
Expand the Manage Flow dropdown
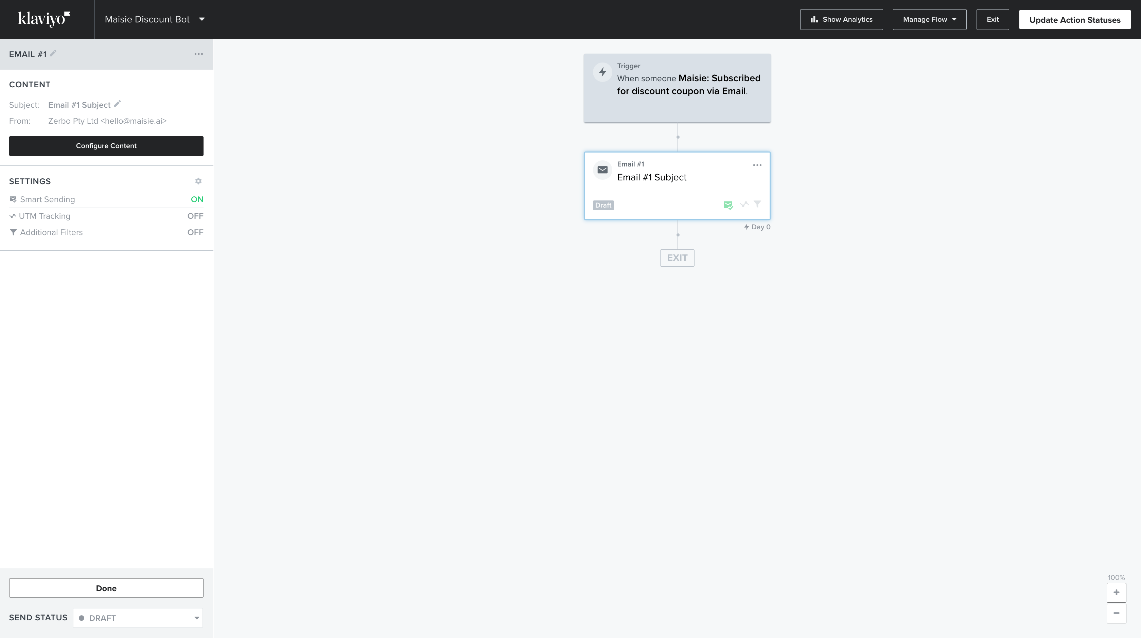929,19
